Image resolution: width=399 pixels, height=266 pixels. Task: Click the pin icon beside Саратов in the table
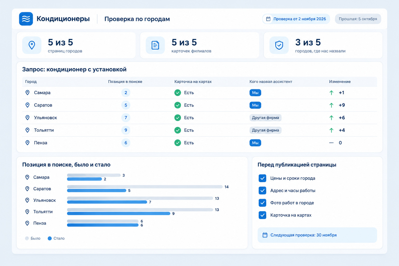(28, 105)
